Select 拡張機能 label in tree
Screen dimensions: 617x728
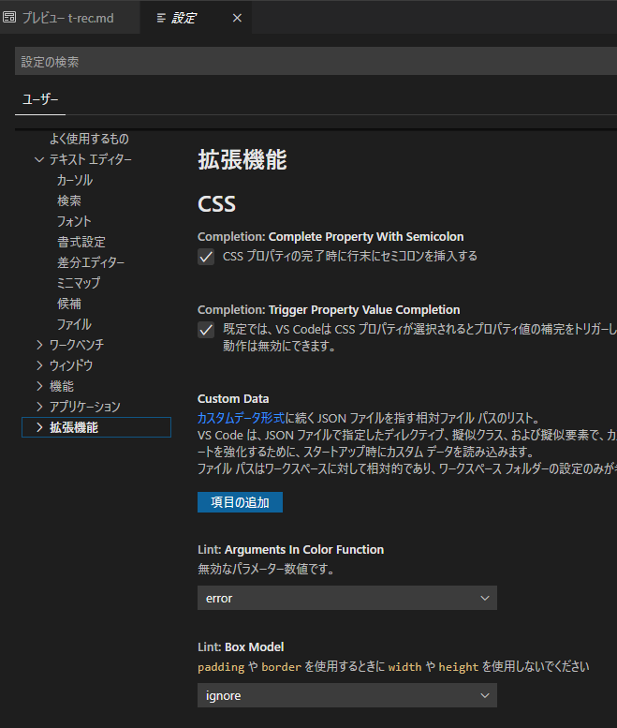74,427
